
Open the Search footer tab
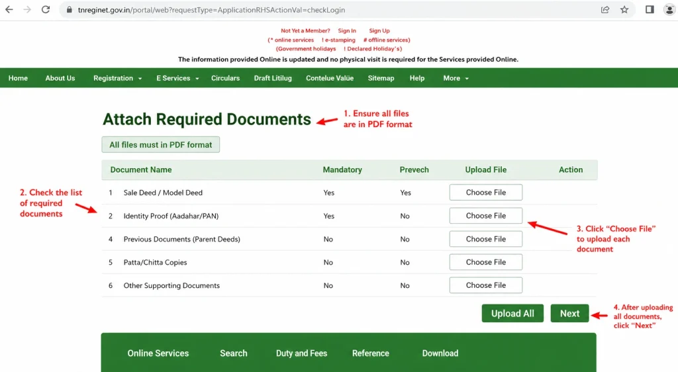[234, 353]
